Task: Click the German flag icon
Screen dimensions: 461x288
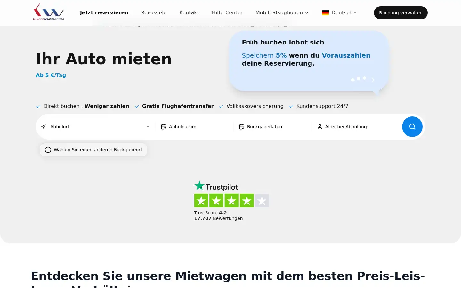Action: [325, 13]
